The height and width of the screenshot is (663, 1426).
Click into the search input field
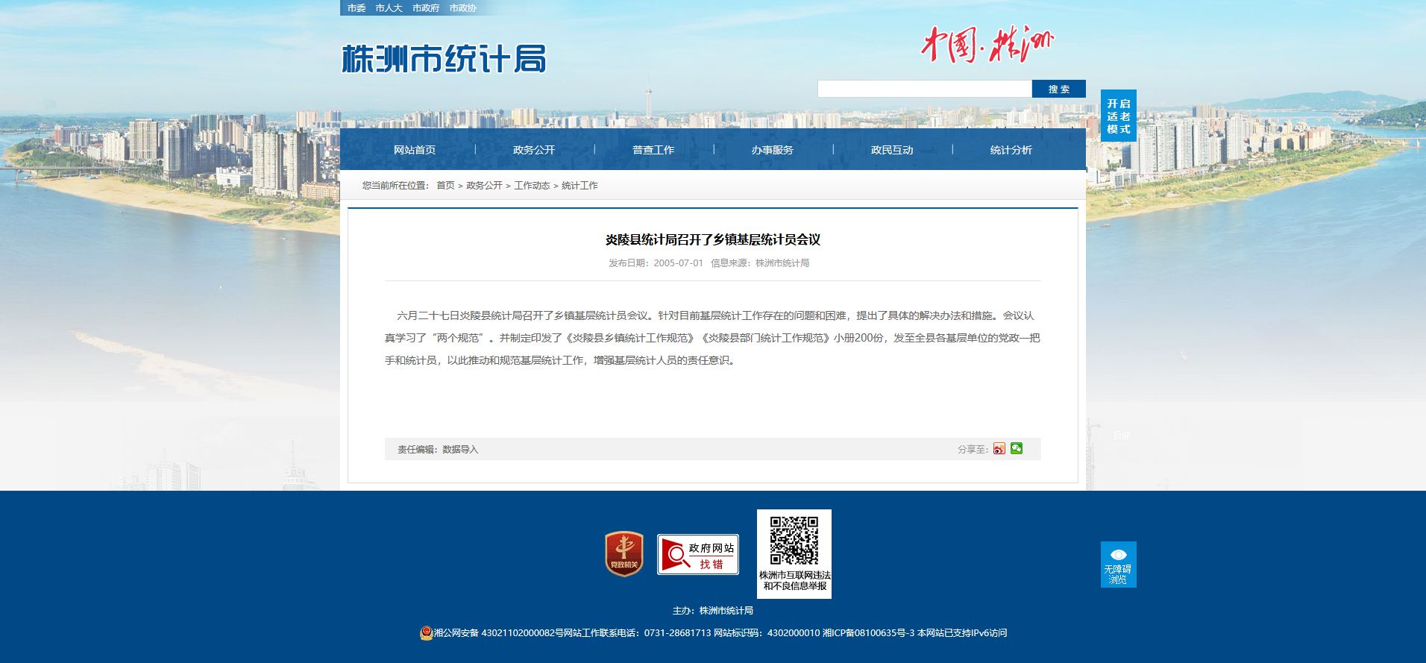(x=924, y=89)
